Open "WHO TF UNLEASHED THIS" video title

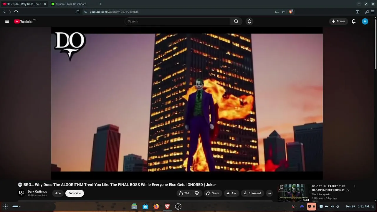click(x=331, y=188)
